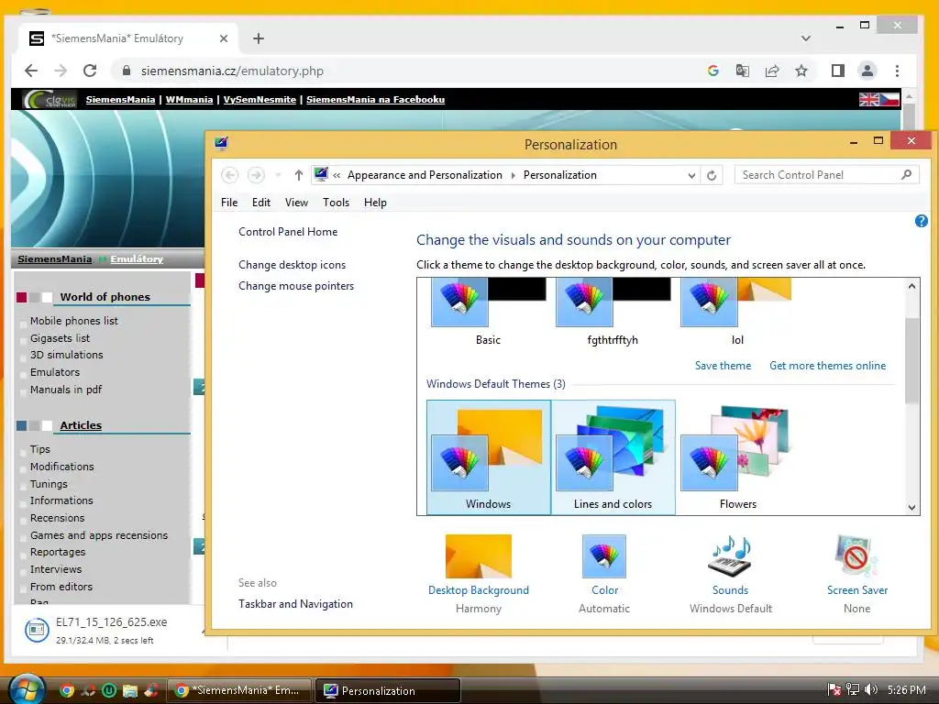
Task: Open the Chrome tab search chevron
Action: [x=806, y=38]
